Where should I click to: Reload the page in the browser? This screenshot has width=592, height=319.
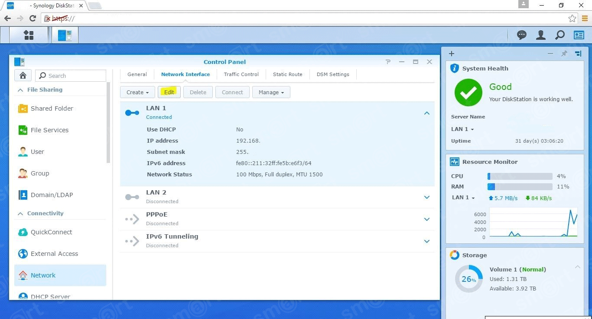click(33, 18)
